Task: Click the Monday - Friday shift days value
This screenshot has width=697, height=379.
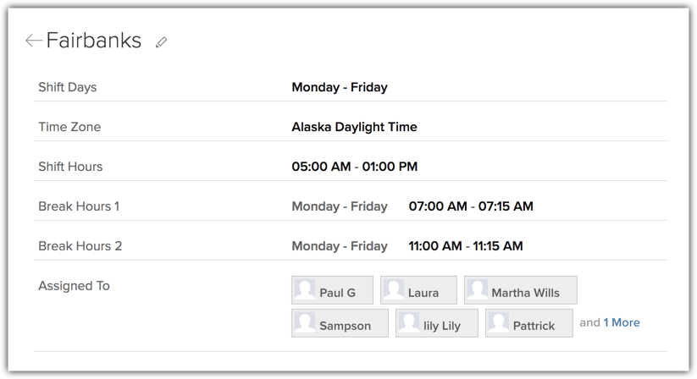Action: (x=340, y=87)
